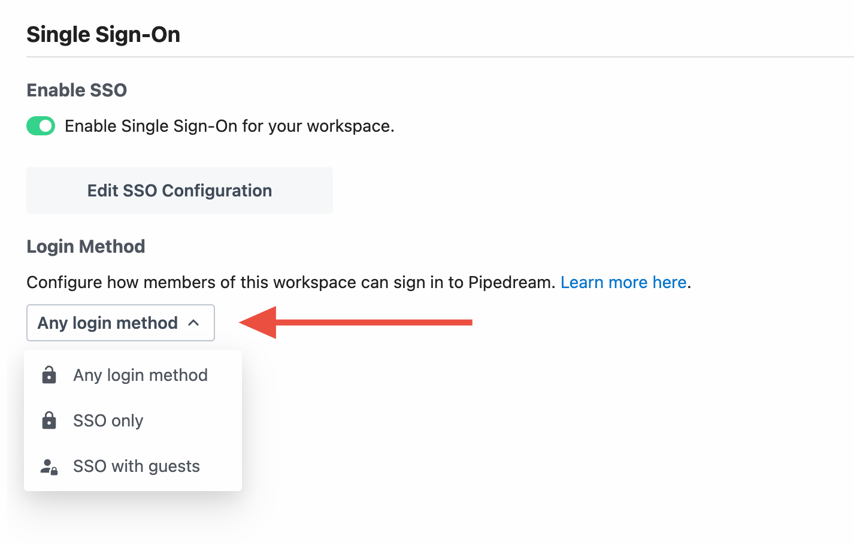854x545 pixels.
Task: Click the divider line under Single Sign-On title
Action: [x=440, y=57]
